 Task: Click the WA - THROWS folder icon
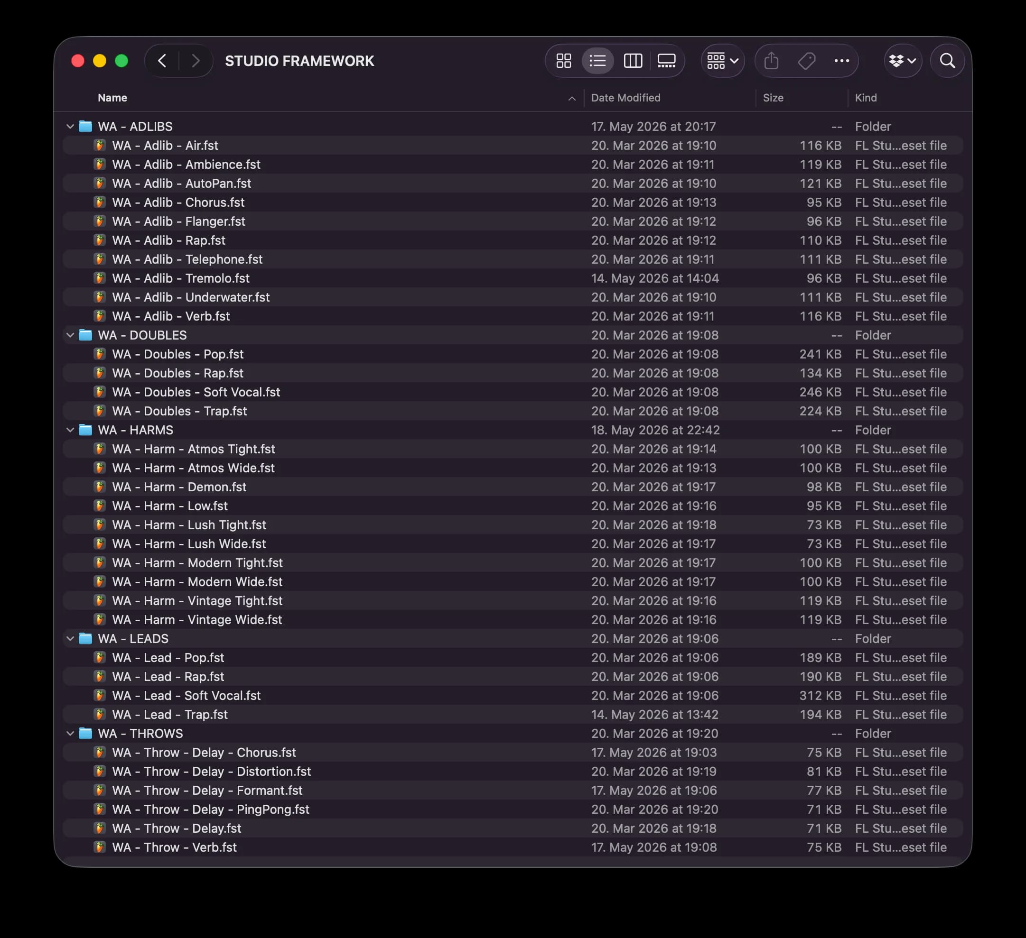85,733
